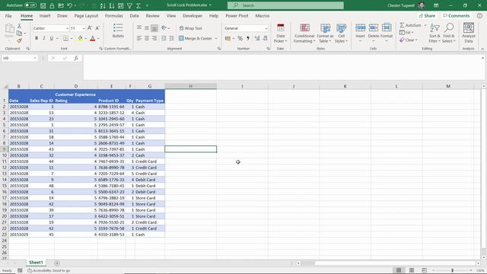Adjust the zoom slider in status bar
The width and height of the screenshot is (487, 274).
452,271
